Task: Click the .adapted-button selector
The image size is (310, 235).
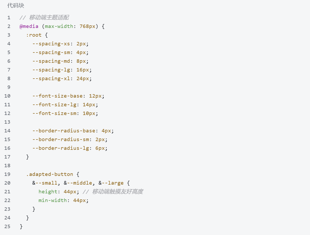Action: [x=49, y=174]
